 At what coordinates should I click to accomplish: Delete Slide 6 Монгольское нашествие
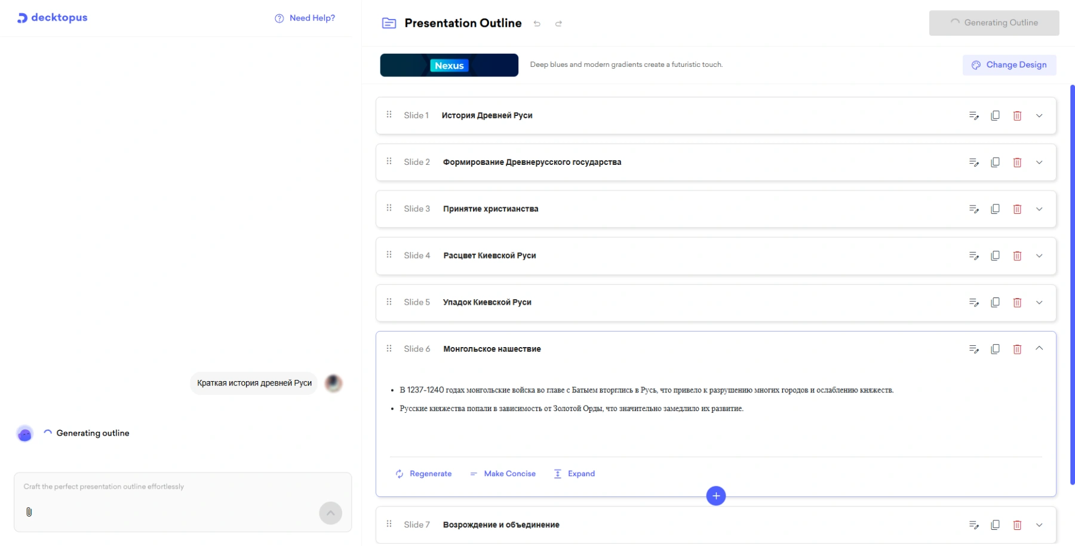pos(1017,349)
